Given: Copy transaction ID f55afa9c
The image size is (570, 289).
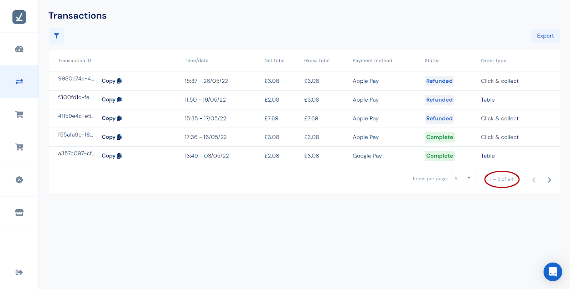Looking at the screenshot, I should (x=112, y=137).
